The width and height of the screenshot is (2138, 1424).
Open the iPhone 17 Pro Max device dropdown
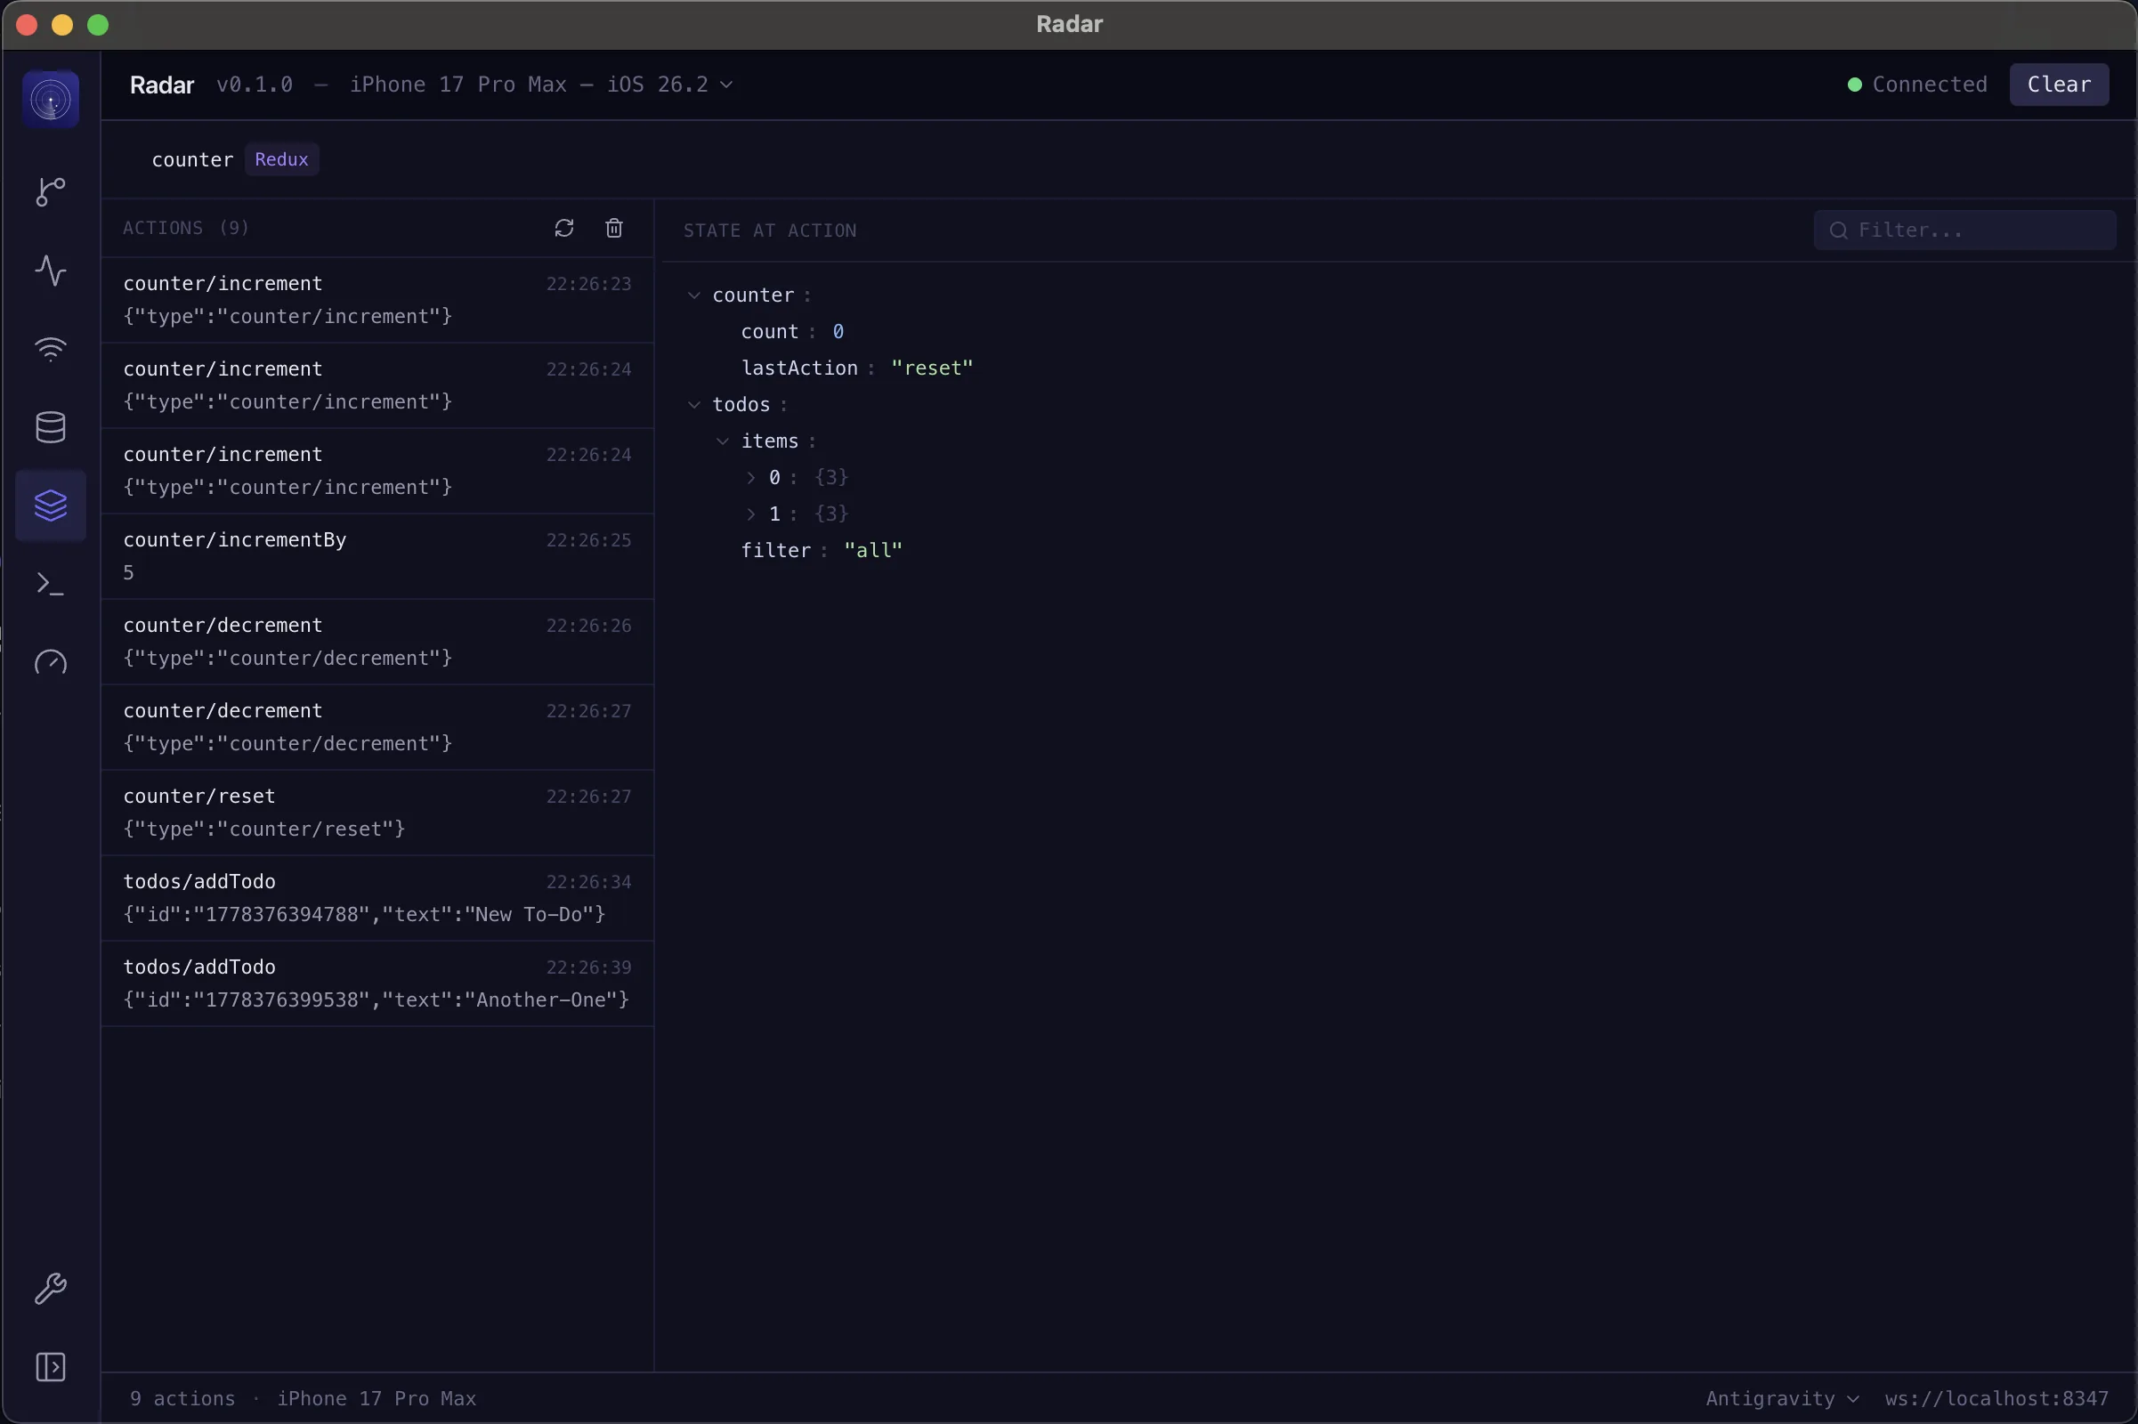point(541,85)
